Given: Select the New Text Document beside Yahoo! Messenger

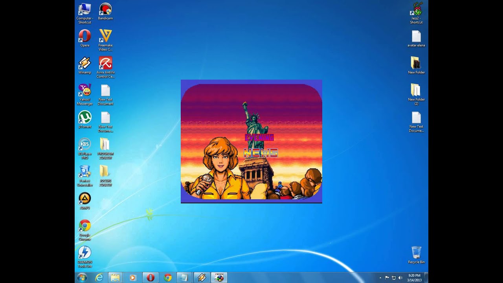Looking at the screenshot, I should pyautogui.click(x=105, y=95).
